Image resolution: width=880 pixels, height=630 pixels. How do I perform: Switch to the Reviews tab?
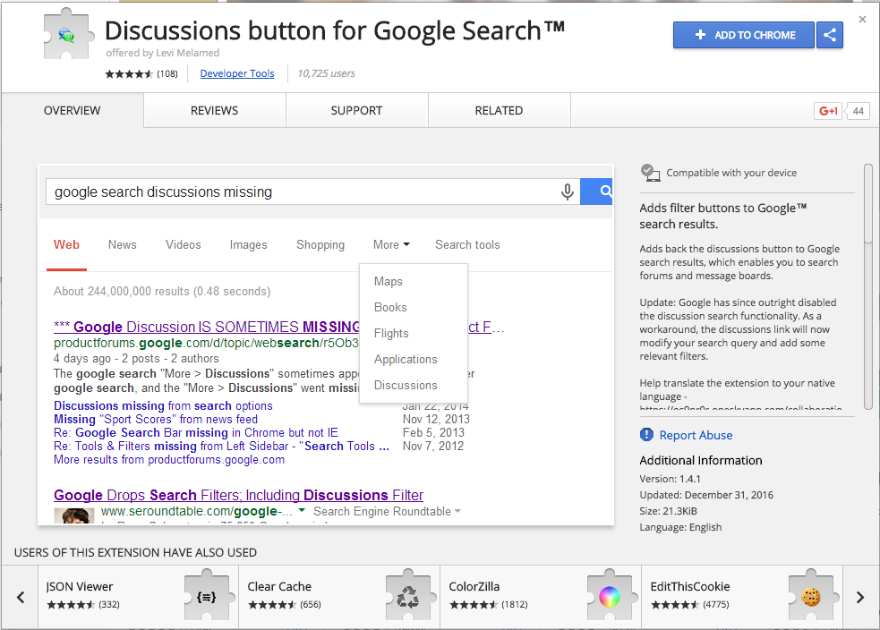pos(214,111)
